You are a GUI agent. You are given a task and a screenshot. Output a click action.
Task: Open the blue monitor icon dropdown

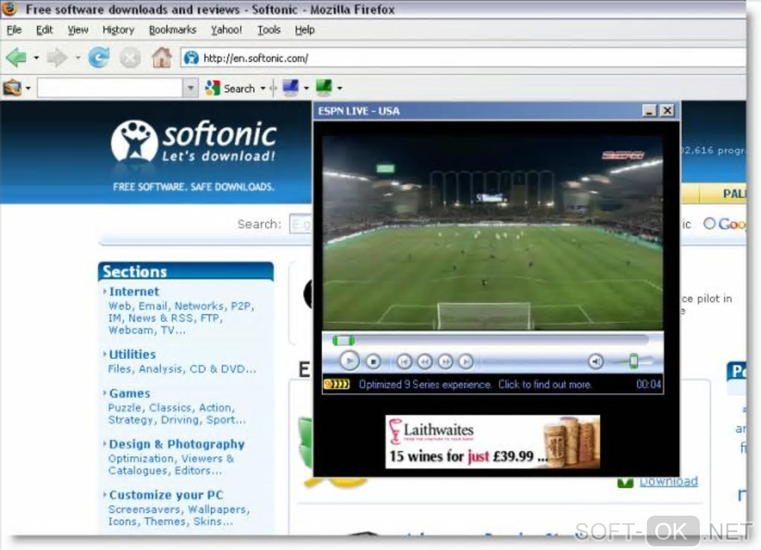306,88
